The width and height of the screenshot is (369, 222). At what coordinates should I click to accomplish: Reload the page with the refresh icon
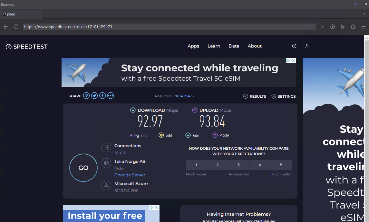pyautogui.click(x=16, y=27)
